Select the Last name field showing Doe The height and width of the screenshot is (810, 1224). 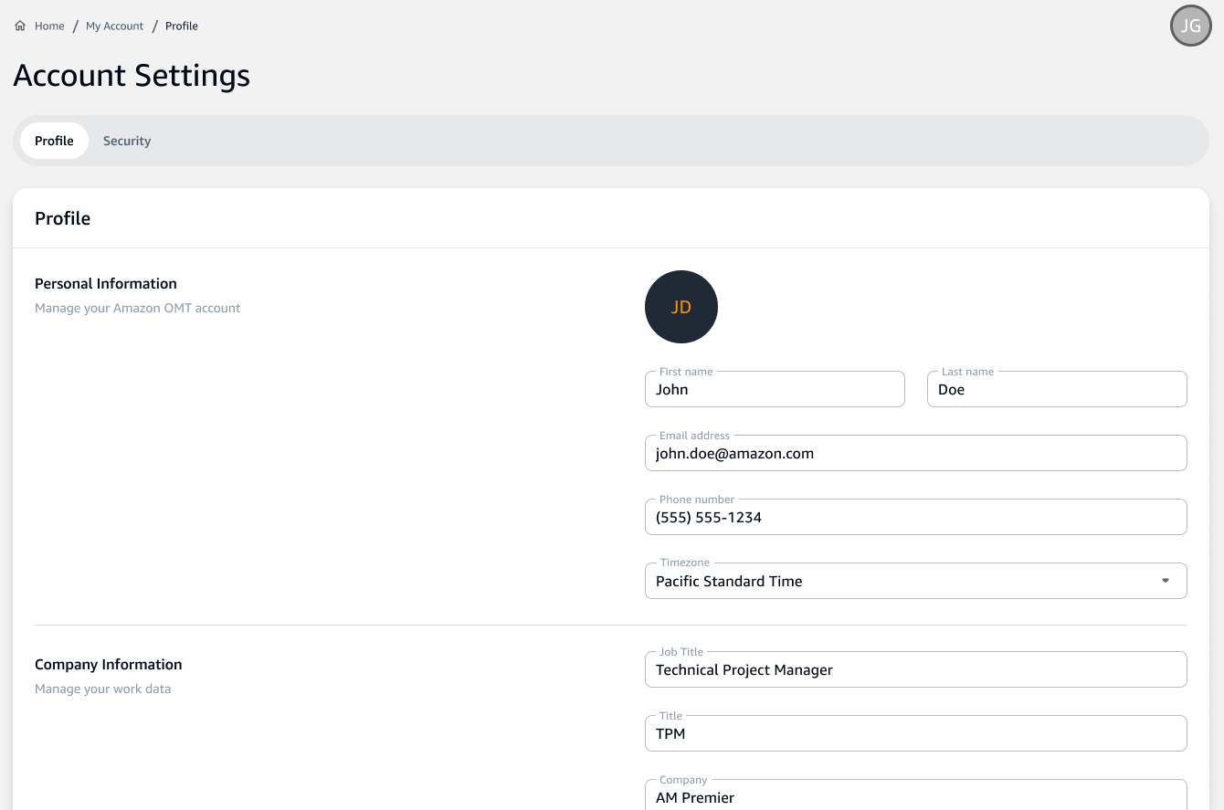[1056, 389]
